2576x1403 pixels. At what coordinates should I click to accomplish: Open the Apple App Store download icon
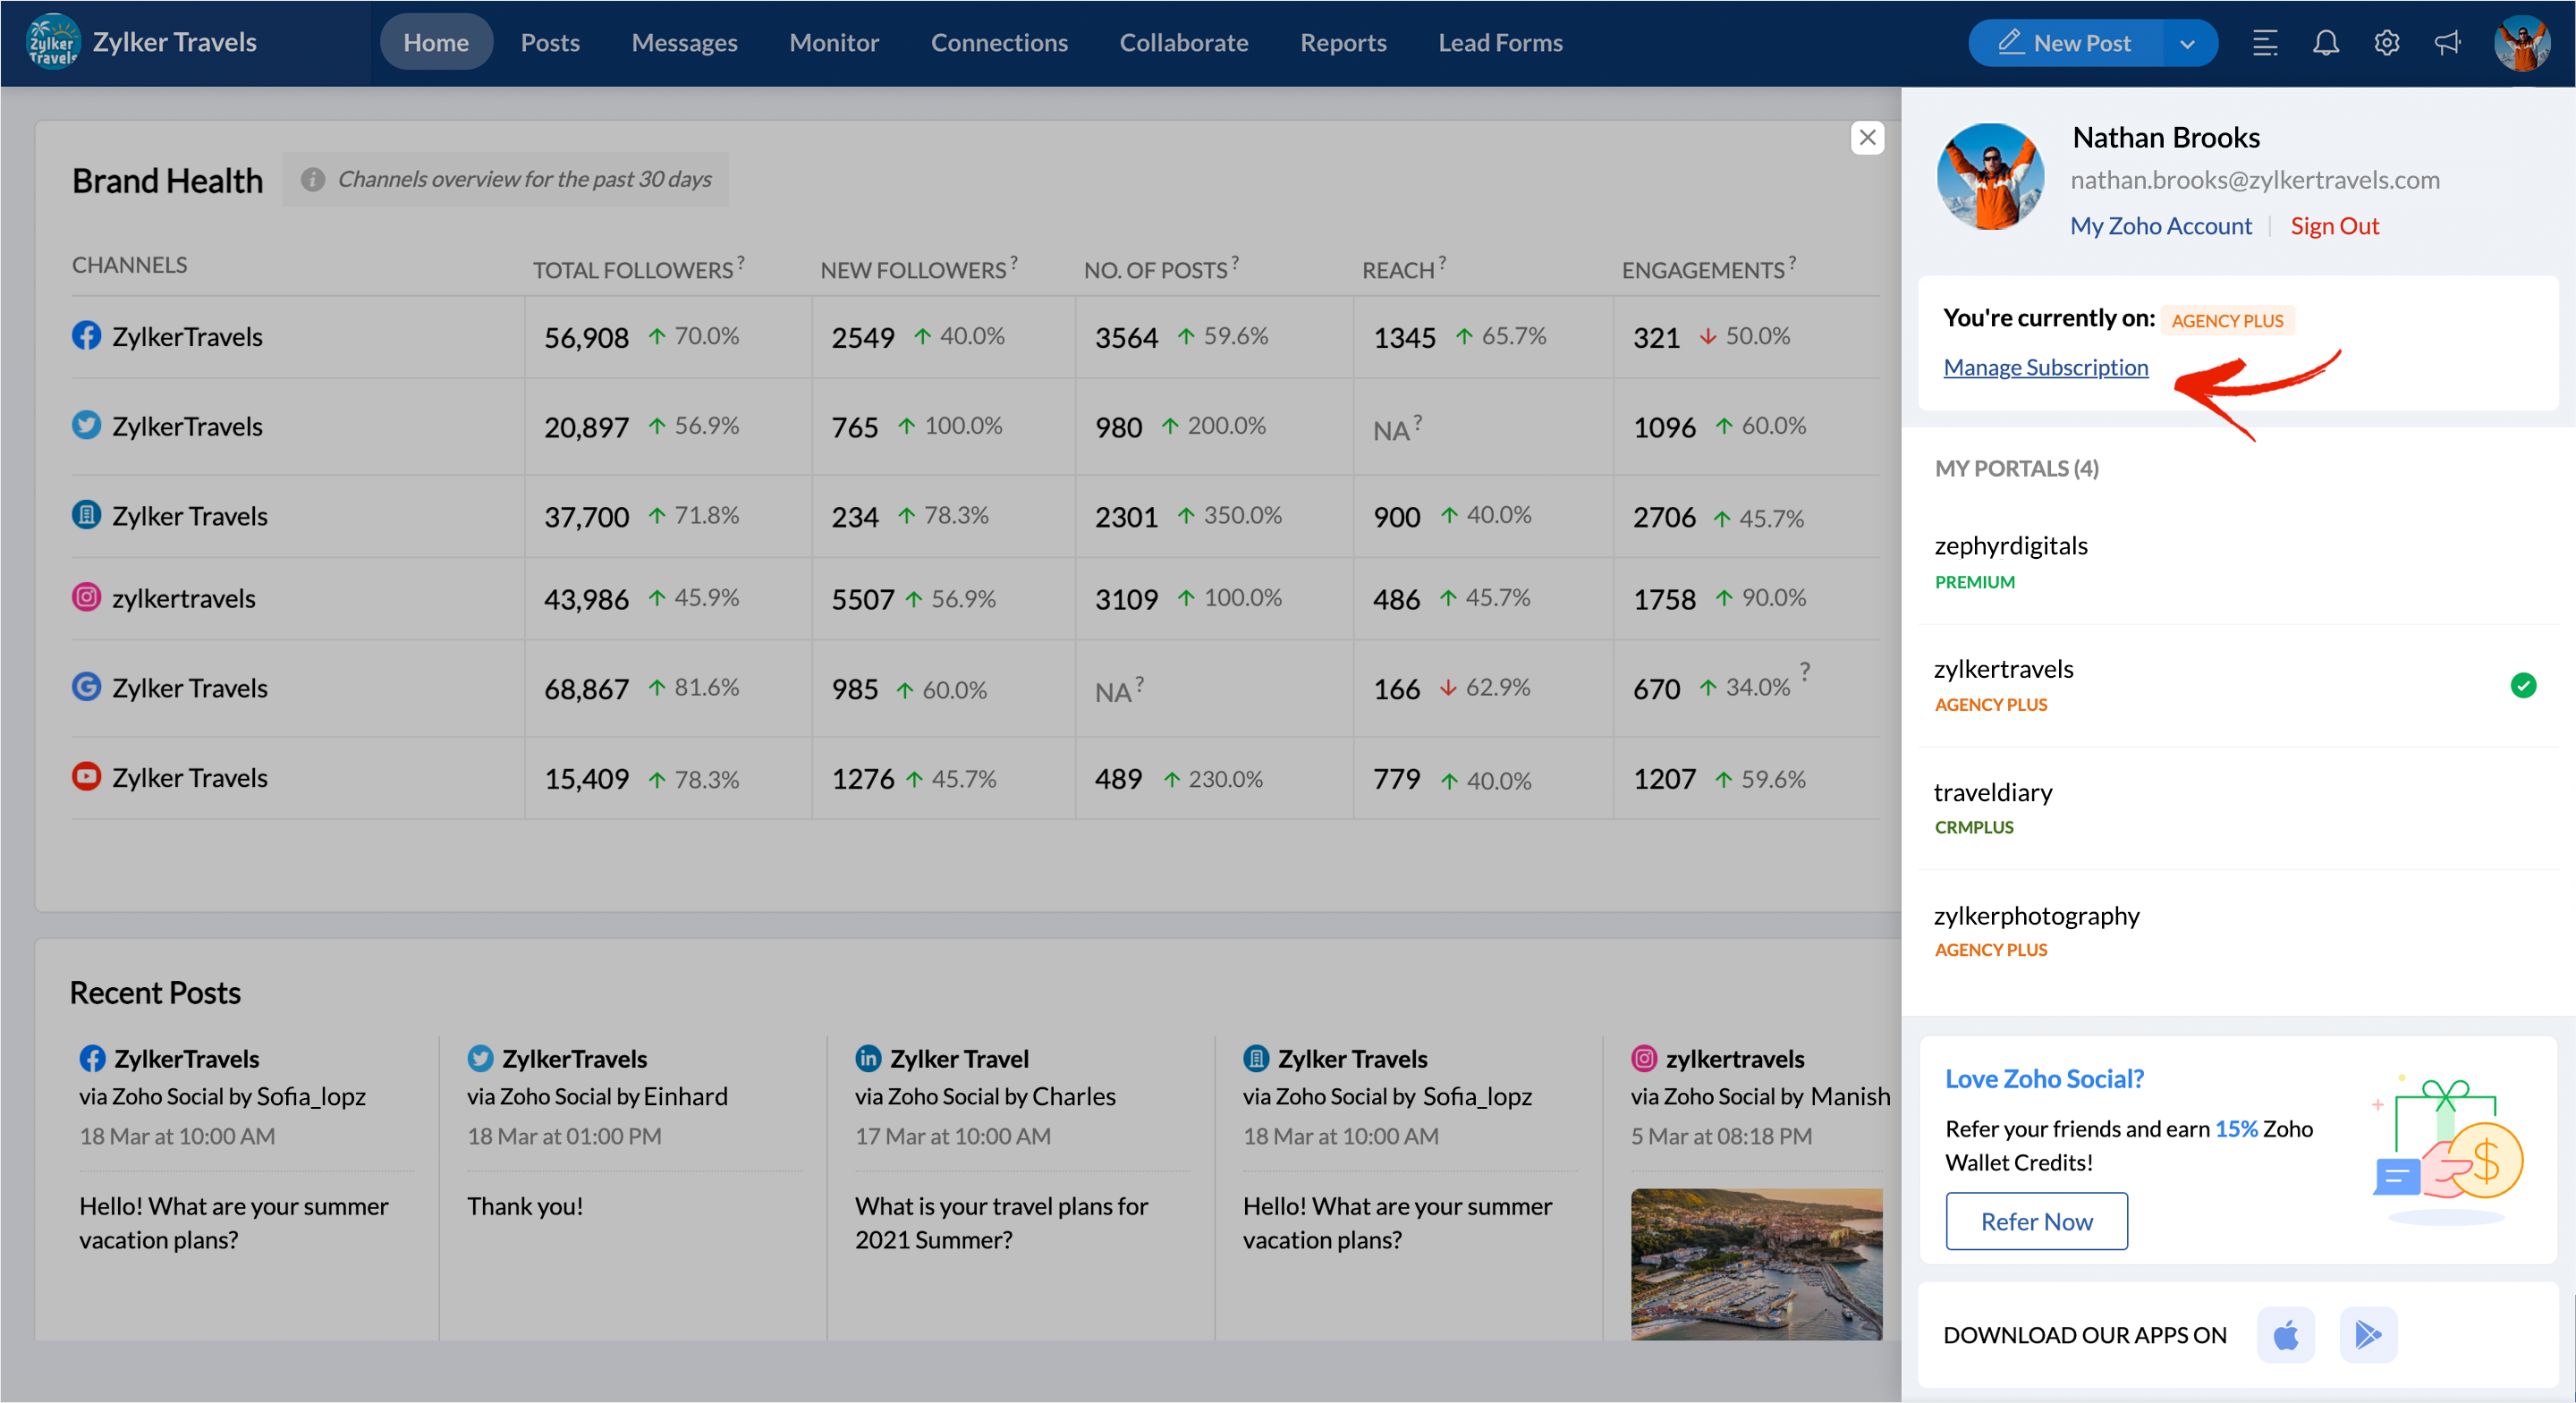tap(2285, 1334)
